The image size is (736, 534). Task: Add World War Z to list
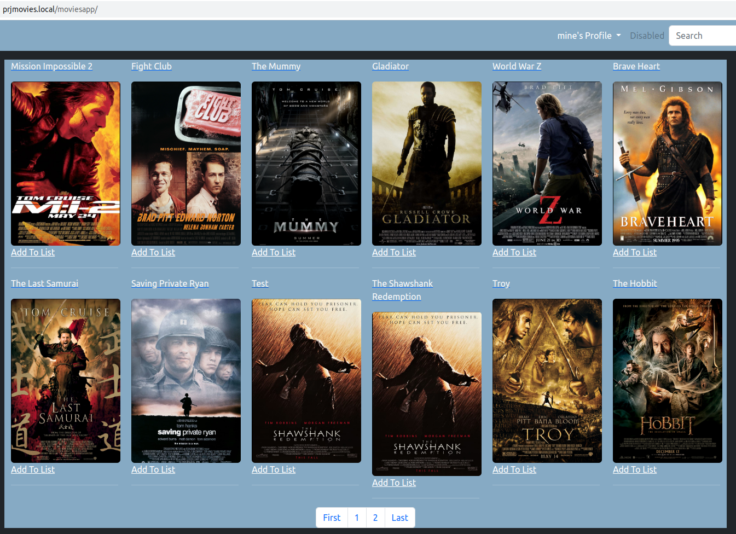[x=514, y=252]
